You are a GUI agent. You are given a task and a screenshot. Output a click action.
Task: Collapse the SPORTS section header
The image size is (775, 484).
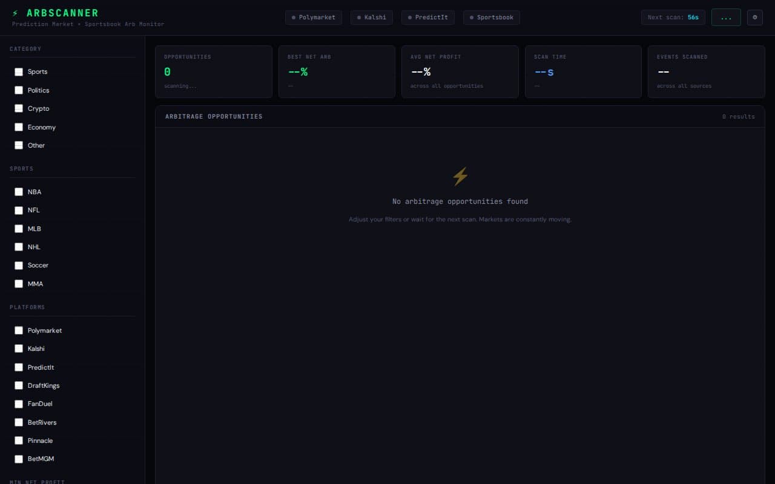21,169
